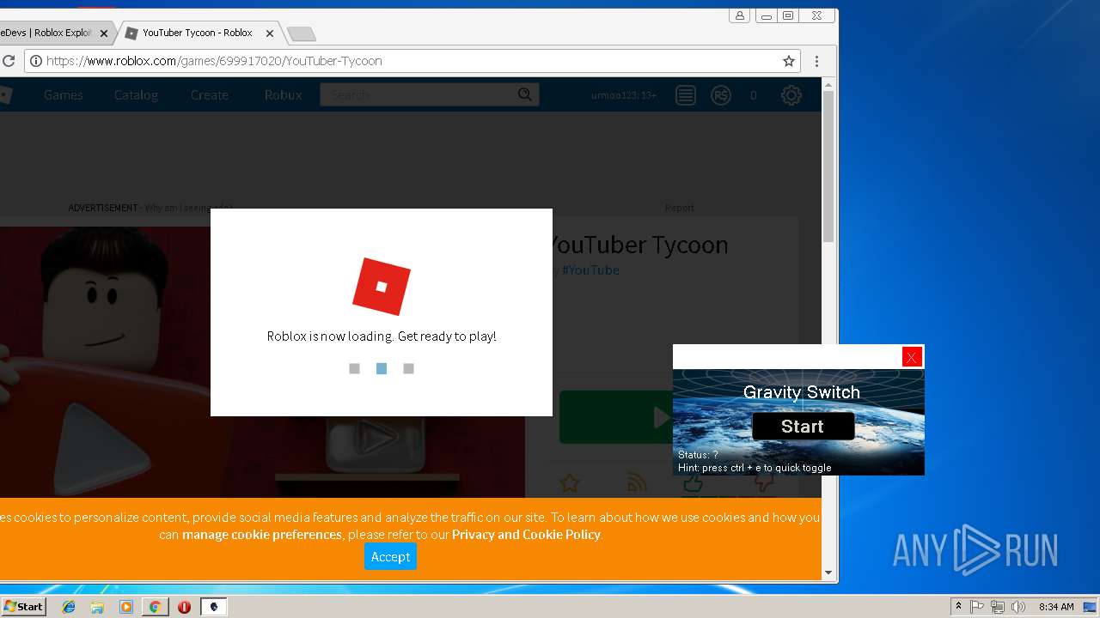The image size is (1100, 618).
Task: Open the #YouTube creator link
Action: pyautogui.click(x=590, y=270)
